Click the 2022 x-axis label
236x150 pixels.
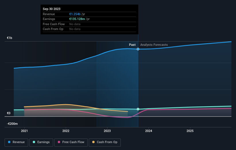tap(66, 131)
